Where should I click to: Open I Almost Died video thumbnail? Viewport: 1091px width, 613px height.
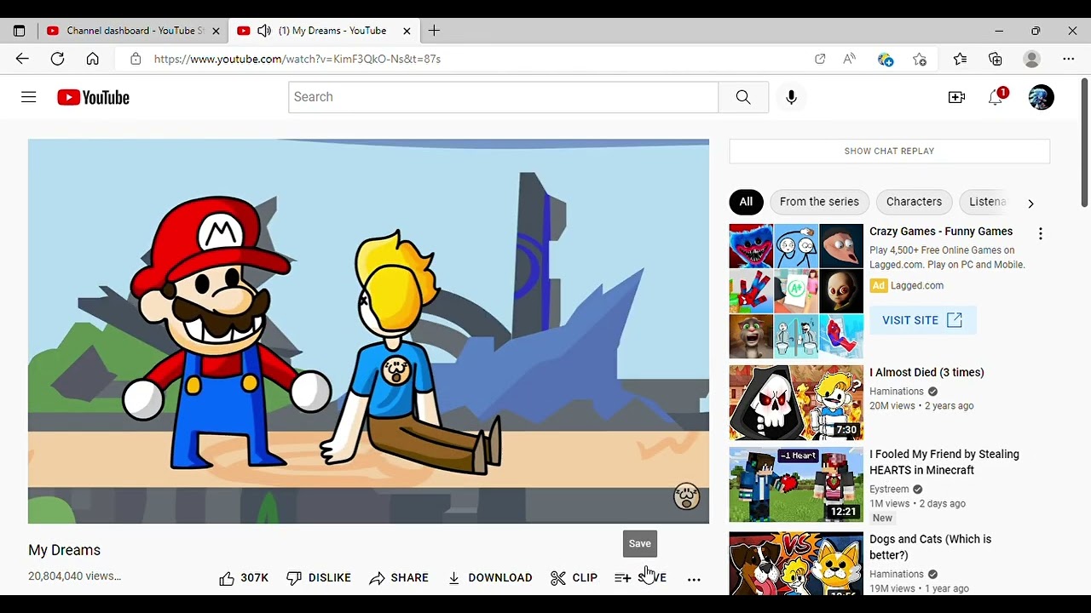796,403
